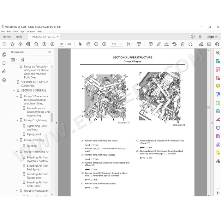Select the highlight text tool
The width and height of the screenshot is (221, 221).
tap(158, 44)
